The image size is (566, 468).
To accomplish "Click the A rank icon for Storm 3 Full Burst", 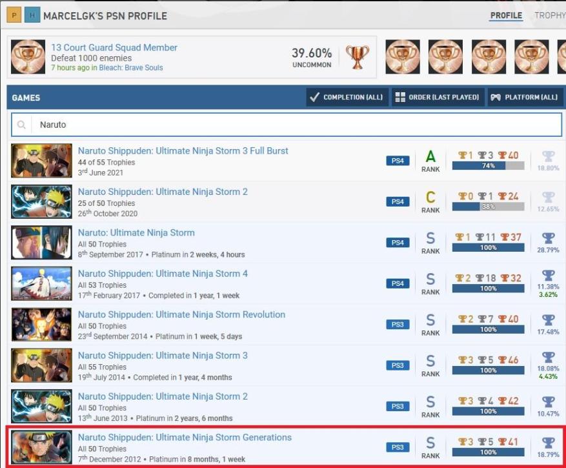I will (x=430, y=157).
